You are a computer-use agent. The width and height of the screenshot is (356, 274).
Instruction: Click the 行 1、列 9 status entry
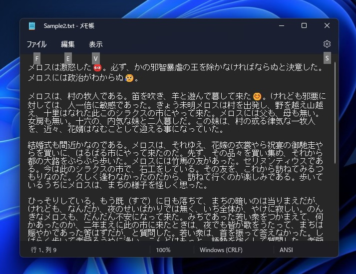[43, 250]
